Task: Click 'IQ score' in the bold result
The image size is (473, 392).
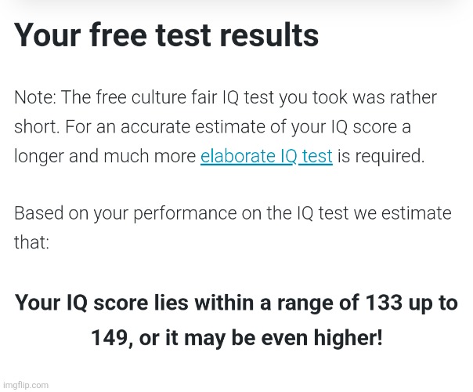Action: tap(107, 303)
